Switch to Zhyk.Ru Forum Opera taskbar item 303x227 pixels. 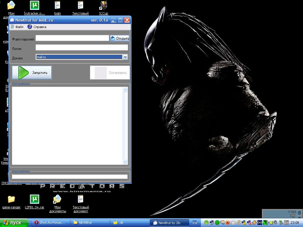pyautogui.click(x=50, y=223)
